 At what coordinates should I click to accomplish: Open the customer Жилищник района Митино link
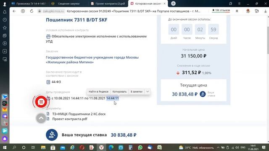click(x=92, y=60)
